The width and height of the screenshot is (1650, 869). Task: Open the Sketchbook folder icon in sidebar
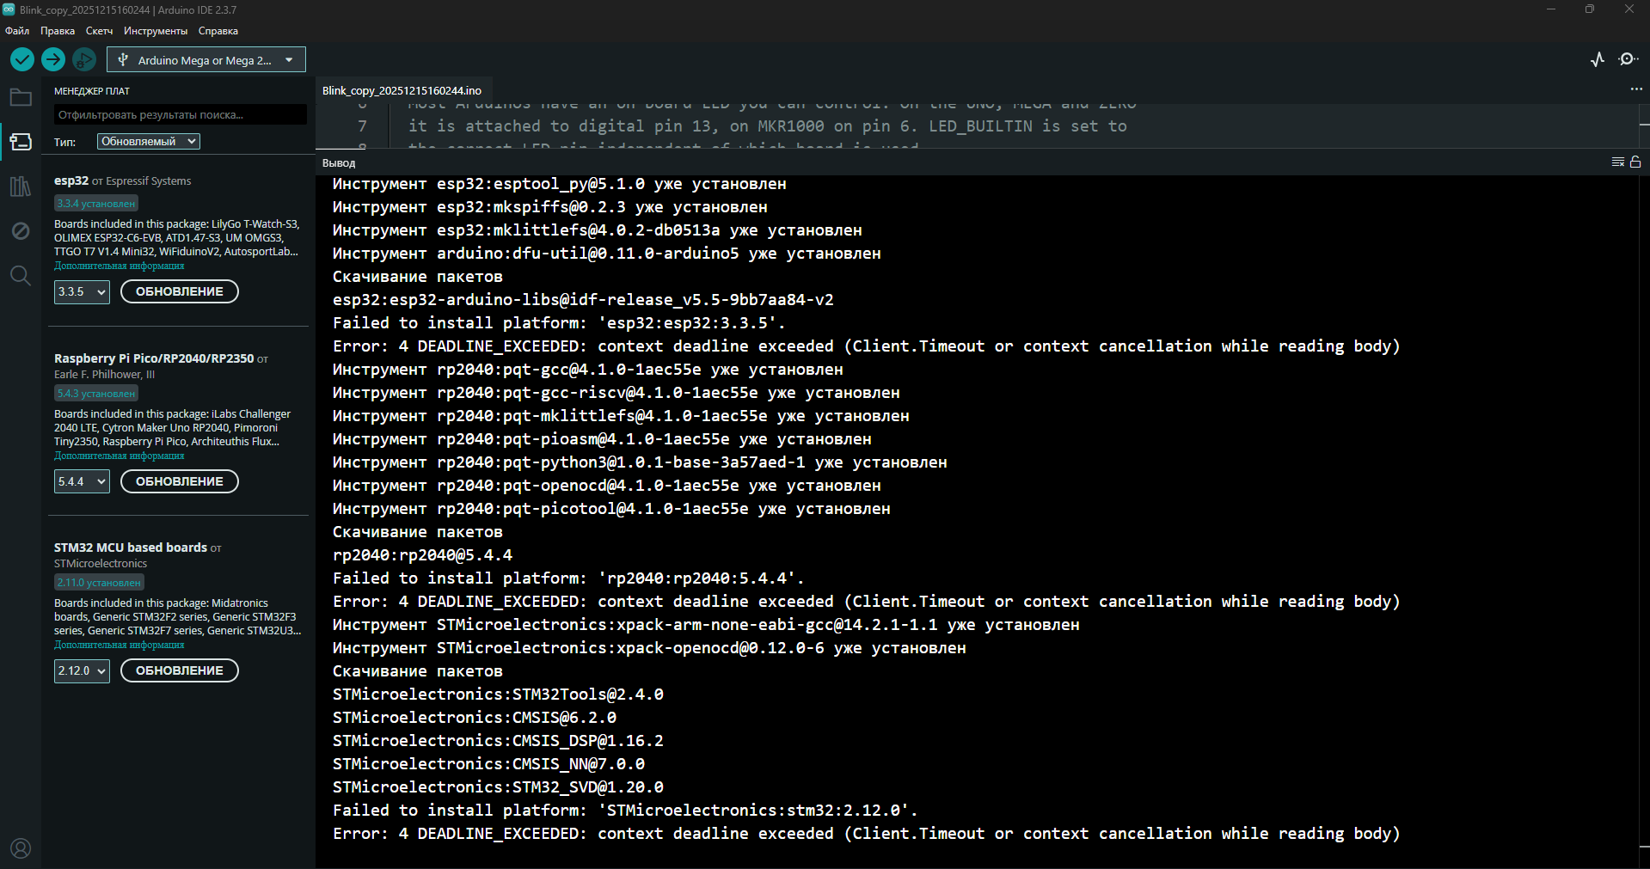tap(21, 97)
